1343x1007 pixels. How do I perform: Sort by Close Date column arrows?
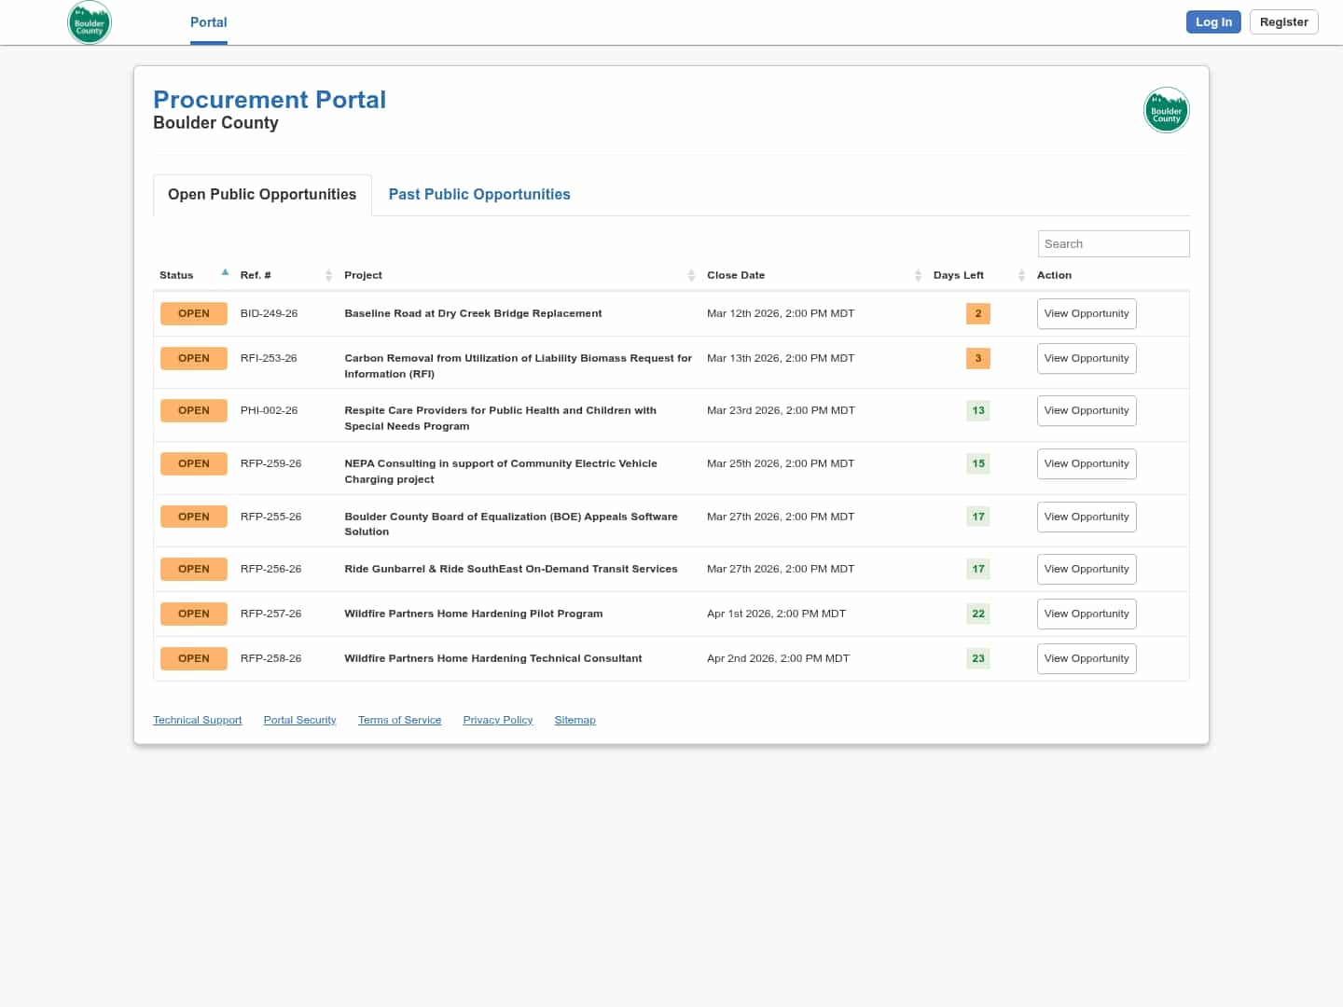coord(918,275)
